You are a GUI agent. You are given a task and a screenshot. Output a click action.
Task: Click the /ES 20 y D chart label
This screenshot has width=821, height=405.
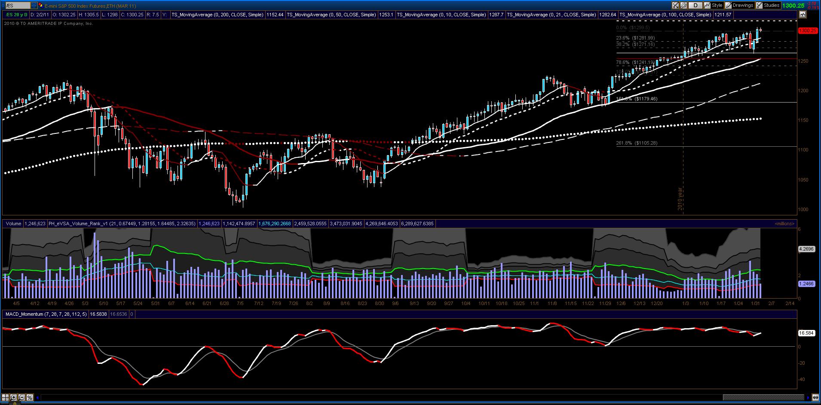click(16, 15)
